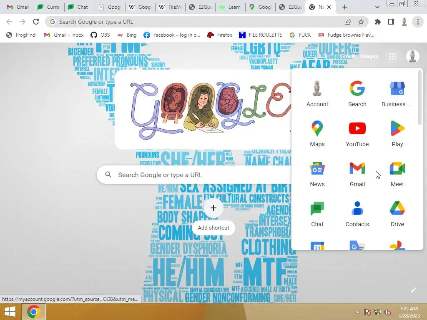Open Fudge Brownie Flav bookmark
The width and height of the screenshot is (427, 320).
(x=346, y=35)
